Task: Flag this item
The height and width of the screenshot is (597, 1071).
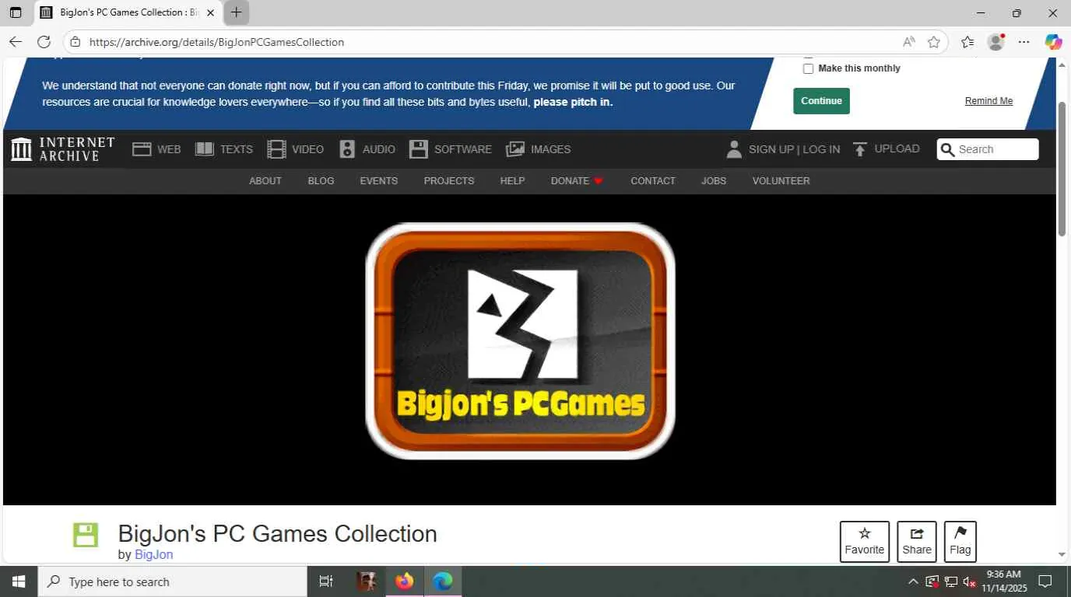Action: click(960, 542)
